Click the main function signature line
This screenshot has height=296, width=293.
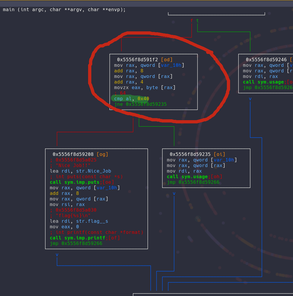coord(64,9)
